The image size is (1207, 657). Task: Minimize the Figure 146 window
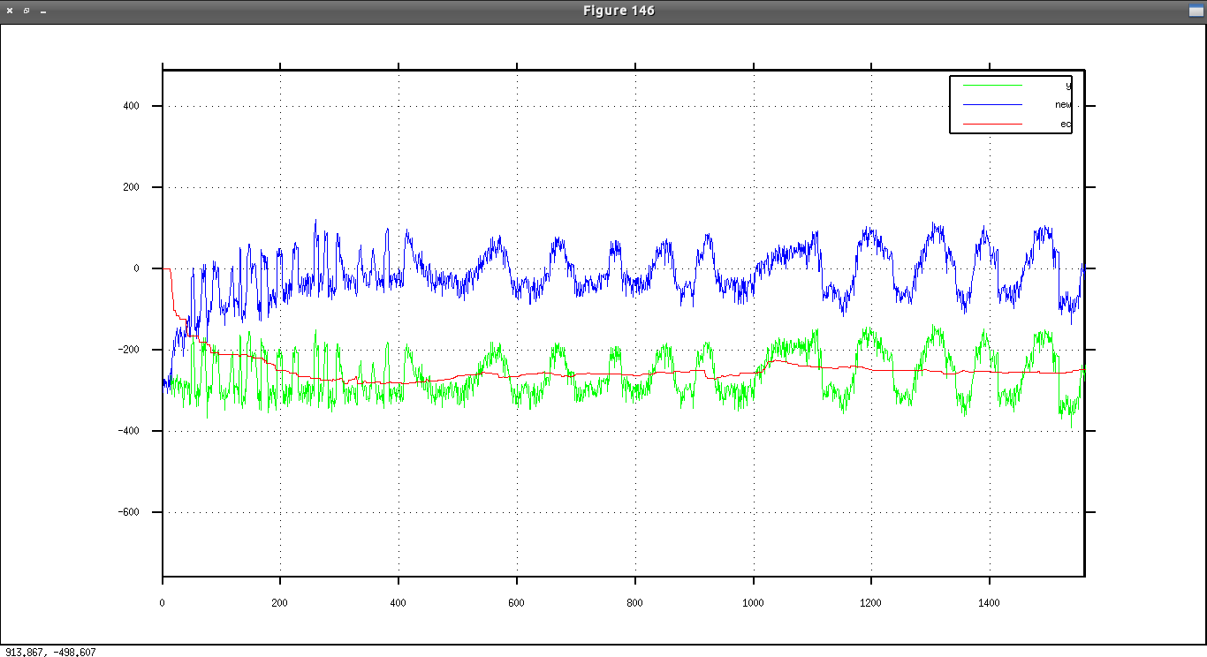43,11
